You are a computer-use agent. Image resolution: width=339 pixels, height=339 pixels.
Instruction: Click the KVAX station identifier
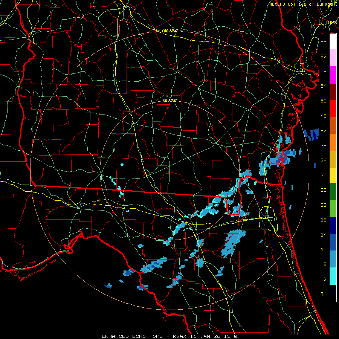(x=180, y=336)
